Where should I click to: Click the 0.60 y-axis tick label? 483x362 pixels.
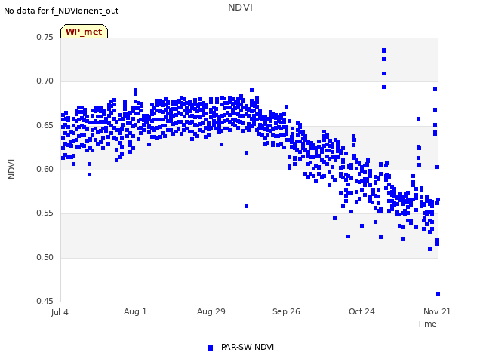[45, 169]
